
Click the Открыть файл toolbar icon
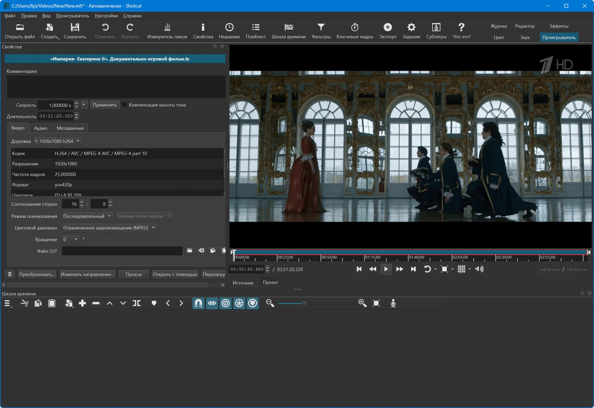pos(20,31)
